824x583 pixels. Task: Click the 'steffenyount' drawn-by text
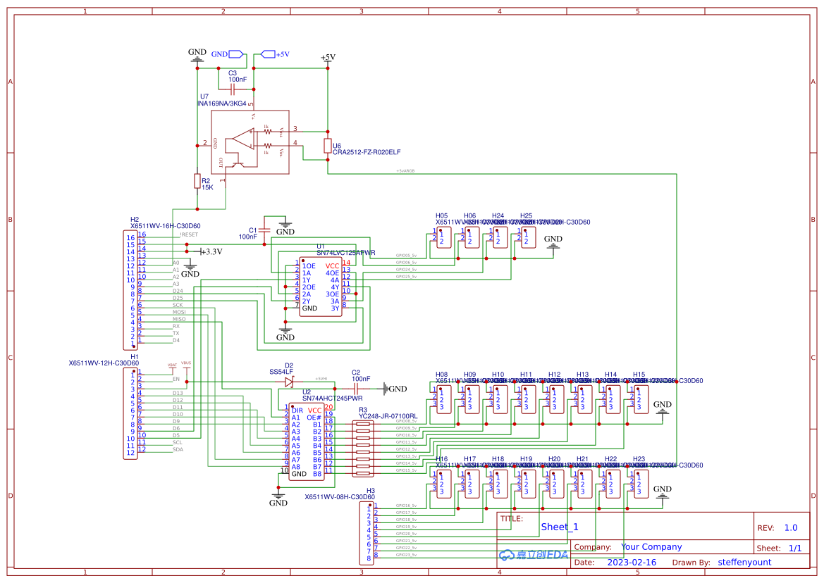(744, 563)
